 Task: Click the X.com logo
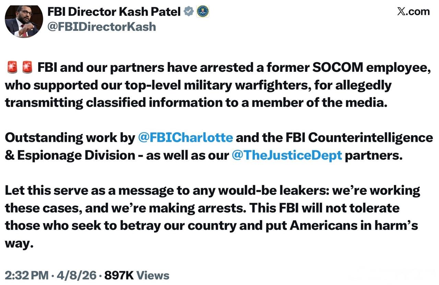[413, 11]
